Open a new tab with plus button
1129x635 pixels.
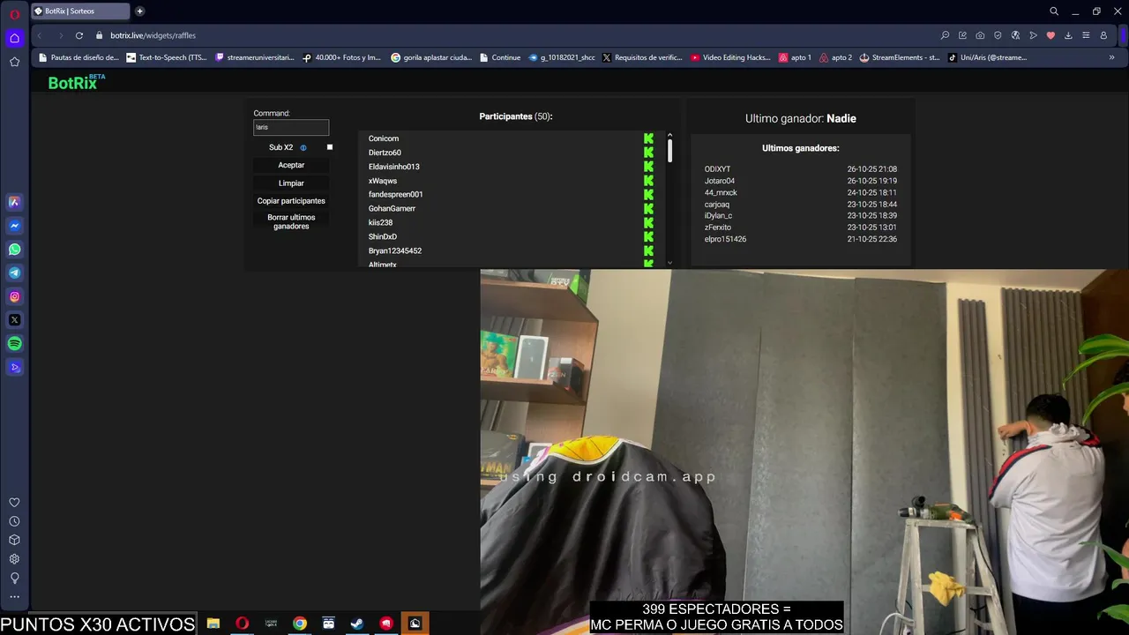click(x=139, y=11)
